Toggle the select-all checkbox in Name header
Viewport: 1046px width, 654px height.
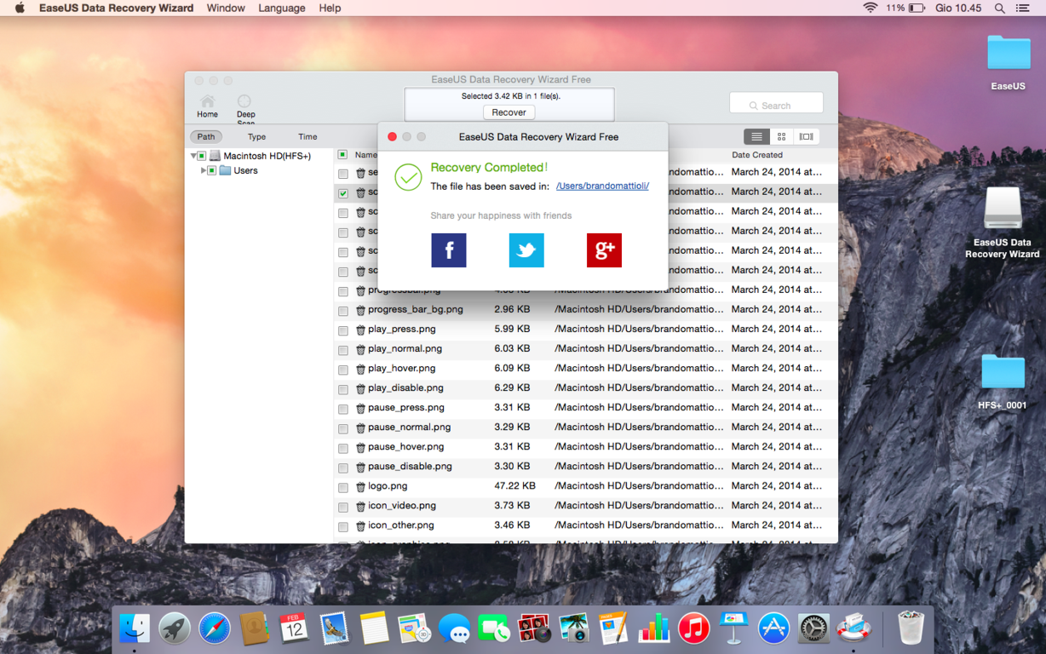pos(342,155)
